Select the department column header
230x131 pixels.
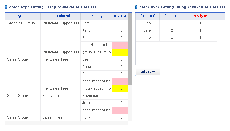click(61, 16)
